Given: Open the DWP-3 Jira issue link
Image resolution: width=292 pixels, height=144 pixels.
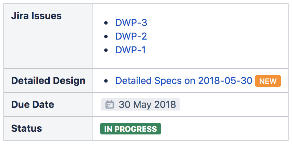Looking at the screenshot, I should 131,23.
